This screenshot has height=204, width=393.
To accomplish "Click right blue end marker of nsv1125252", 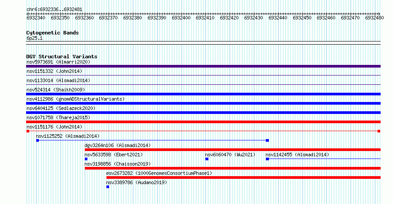I will [268, 140].
